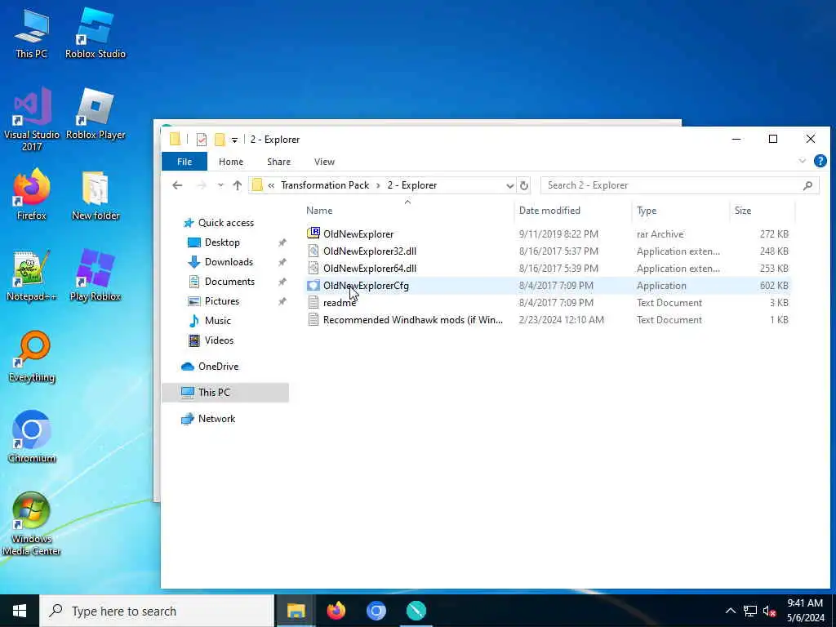The height and width of the screenshot is (627, 836).
Task: Click the network tray icon
Action: [750, 611]
